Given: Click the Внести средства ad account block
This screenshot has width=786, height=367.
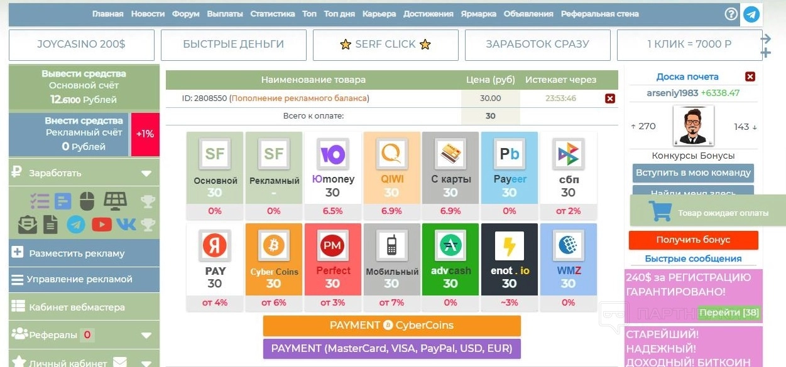Looking at the screenshot, I should tap(68, 134).
